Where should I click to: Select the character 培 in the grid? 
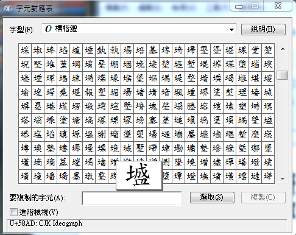[x=140, y=50]
